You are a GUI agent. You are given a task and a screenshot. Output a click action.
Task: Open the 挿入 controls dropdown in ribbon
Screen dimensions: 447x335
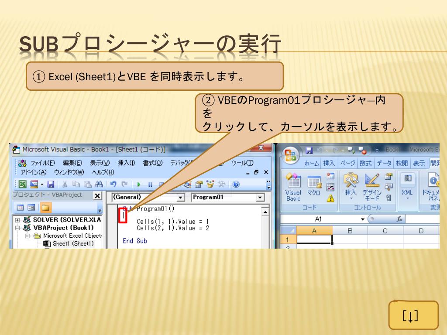(351, 187)
